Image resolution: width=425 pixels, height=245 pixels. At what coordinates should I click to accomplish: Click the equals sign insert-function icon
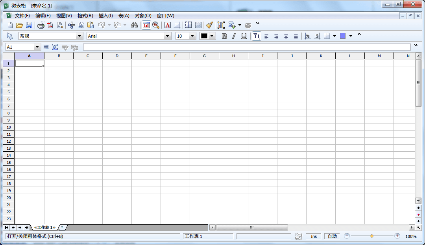(x=46, y=47)
